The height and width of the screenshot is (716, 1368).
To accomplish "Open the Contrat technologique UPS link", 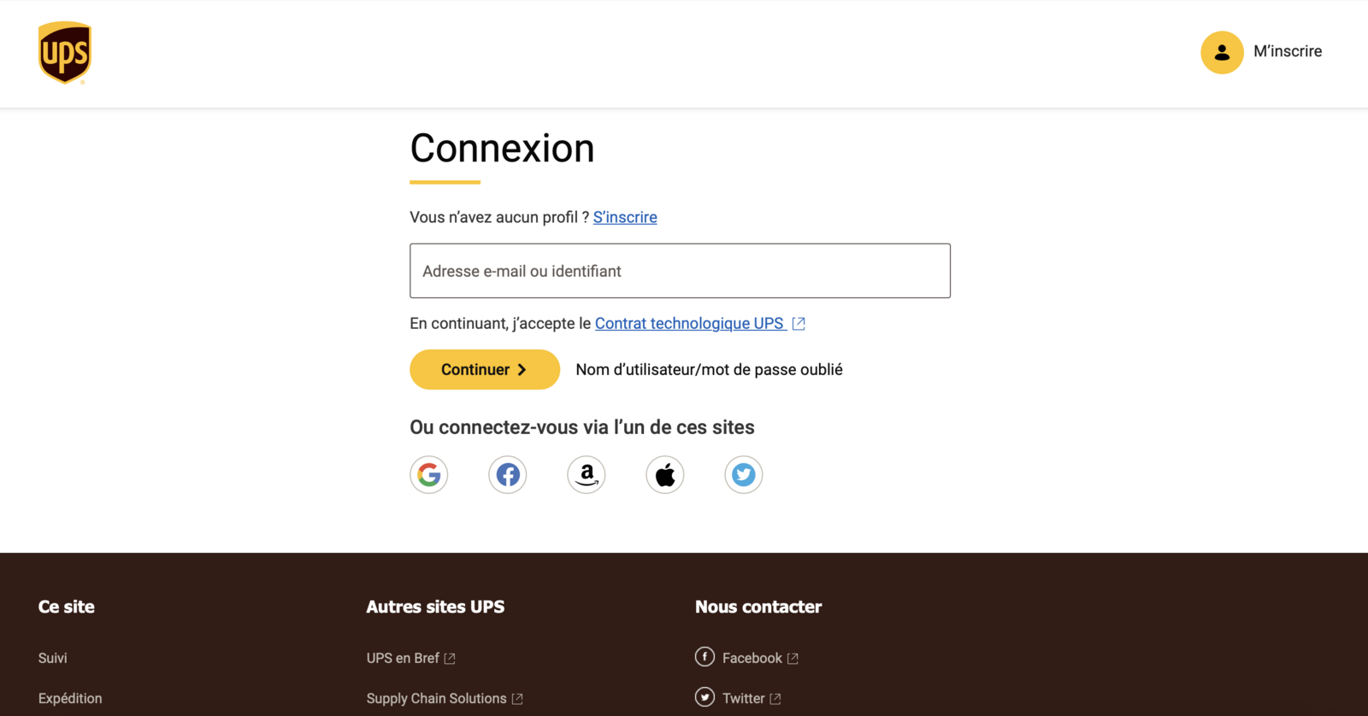I will pos(689,323).
